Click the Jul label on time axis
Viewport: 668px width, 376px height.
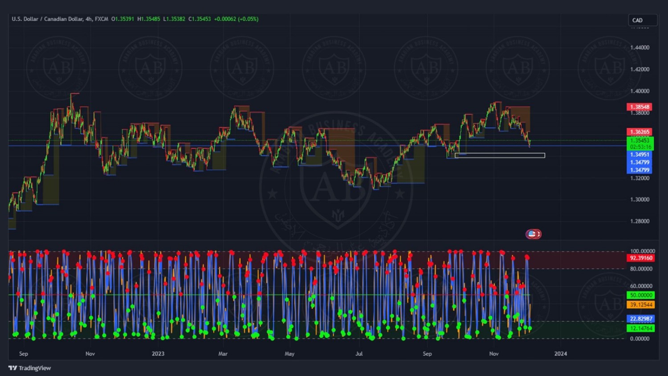(x=359, y=354)
